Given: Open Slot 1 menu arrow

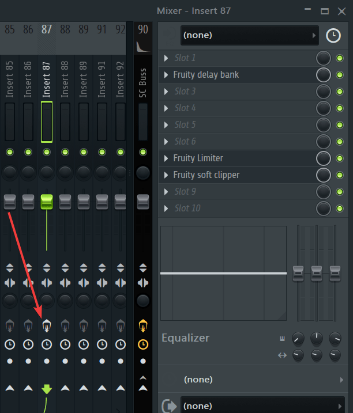Looking at the screenshot, I should click(x=166, y=58).
